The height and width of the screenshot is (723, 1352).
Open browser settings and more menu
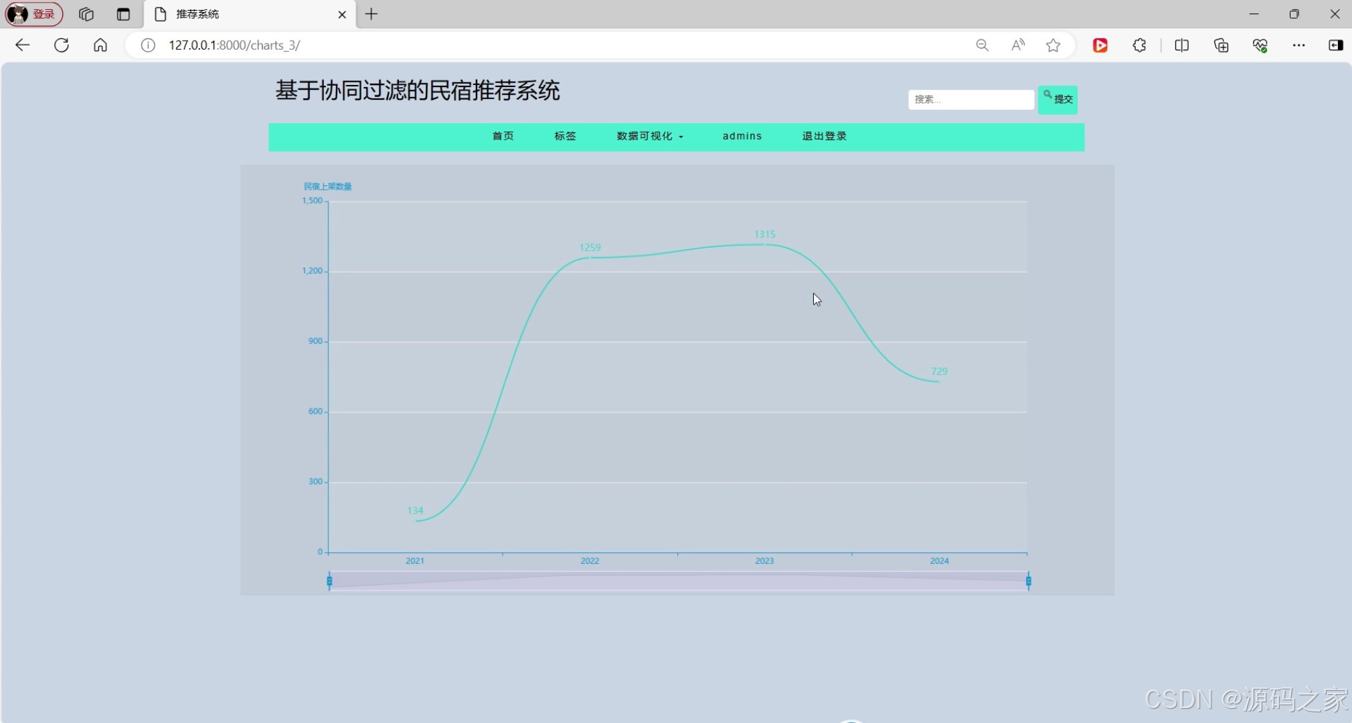1298,45
